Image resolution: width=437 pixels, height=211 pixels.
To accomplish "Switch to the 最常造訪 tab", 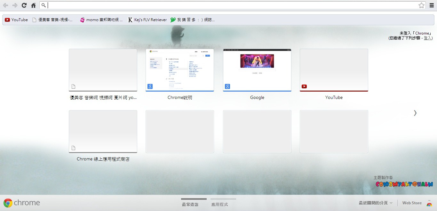I will pos(190,204).
